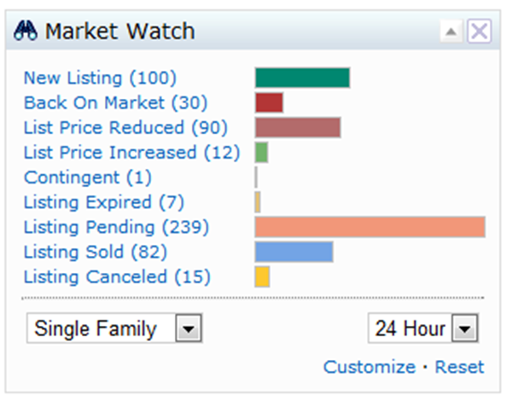Image resolution: width=512 pixels, height=401 pixels.
Task: Click the Customize link
Action: click(x=369, y=367)
